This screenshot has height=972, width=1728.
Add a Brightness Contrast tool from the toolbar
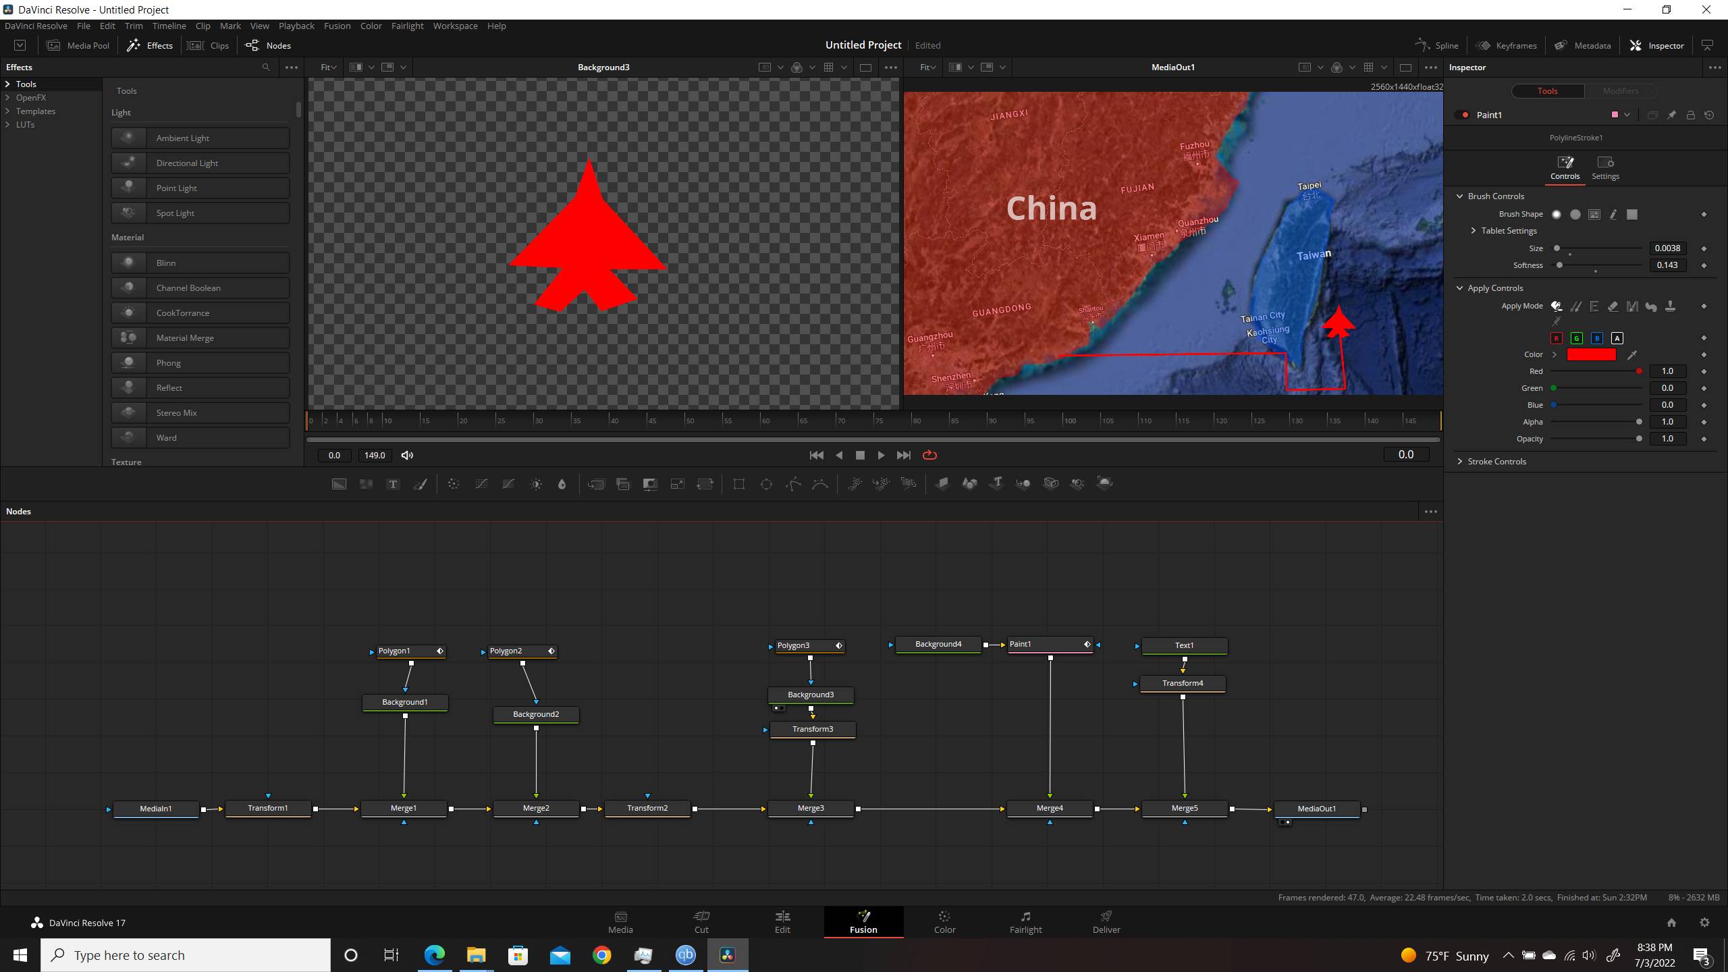(x=536, y=483)
